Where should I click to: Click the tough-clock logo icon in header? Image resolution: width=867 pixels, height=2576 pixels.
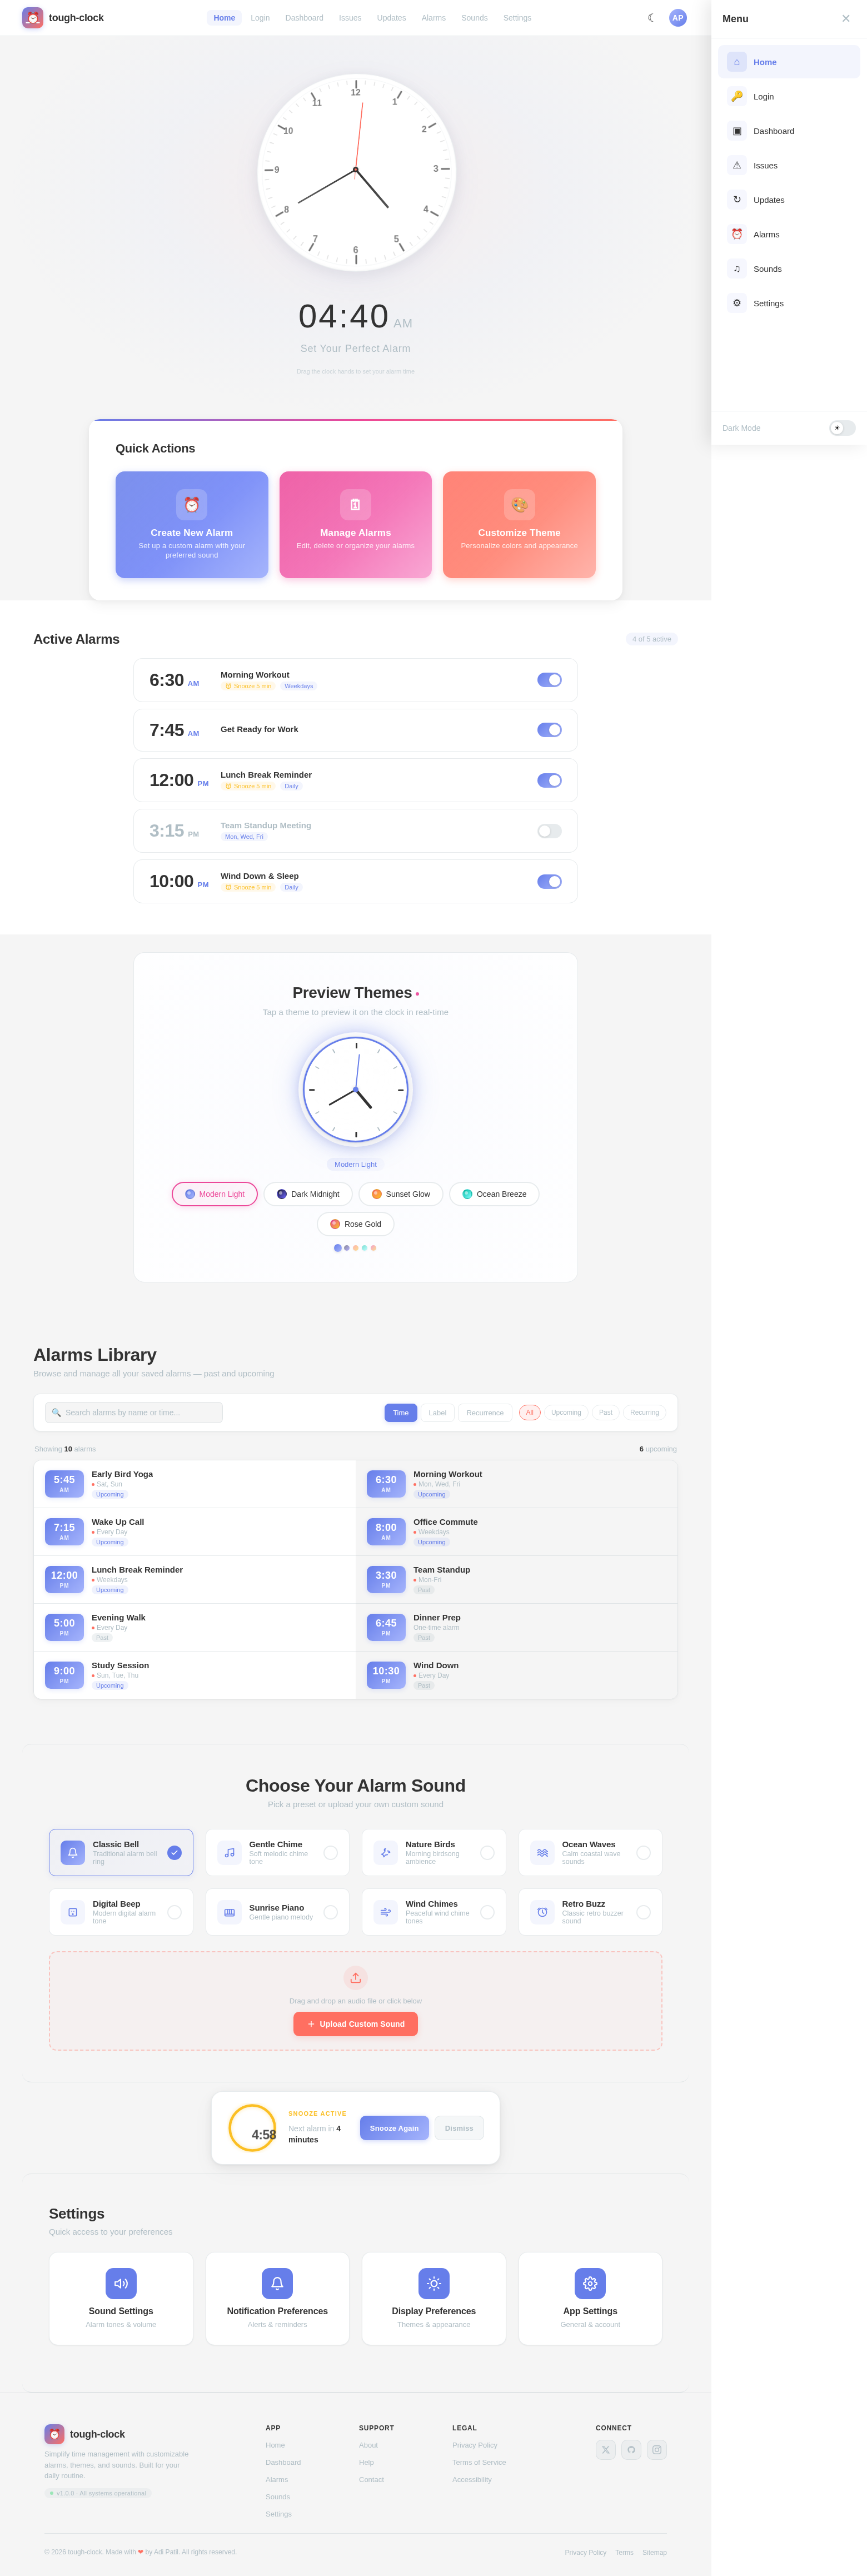pyautogui.click(x=33, y=18)
